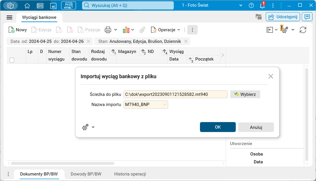Viewport: 316px width, 181px height.
Task: Click the document info preview icon
Action: point(59,30)
